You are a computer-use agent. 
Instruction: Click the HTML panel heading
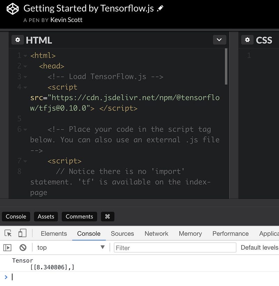click(39, 40)
